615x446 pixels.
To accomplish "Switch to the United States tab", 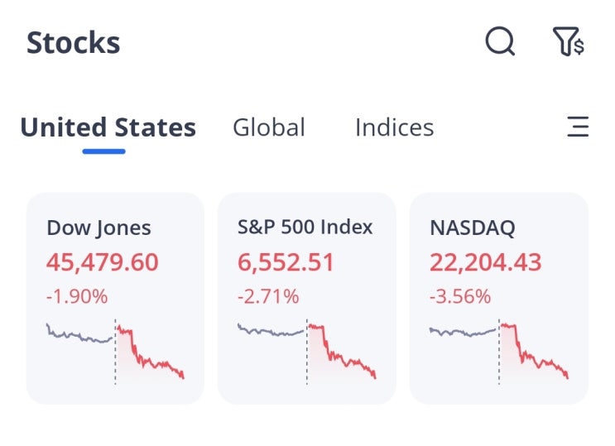I will (108, 127).
